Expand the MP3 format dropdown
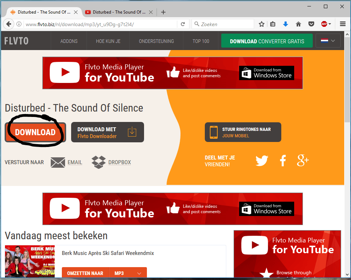351x280 pixels. pos(128,273)
